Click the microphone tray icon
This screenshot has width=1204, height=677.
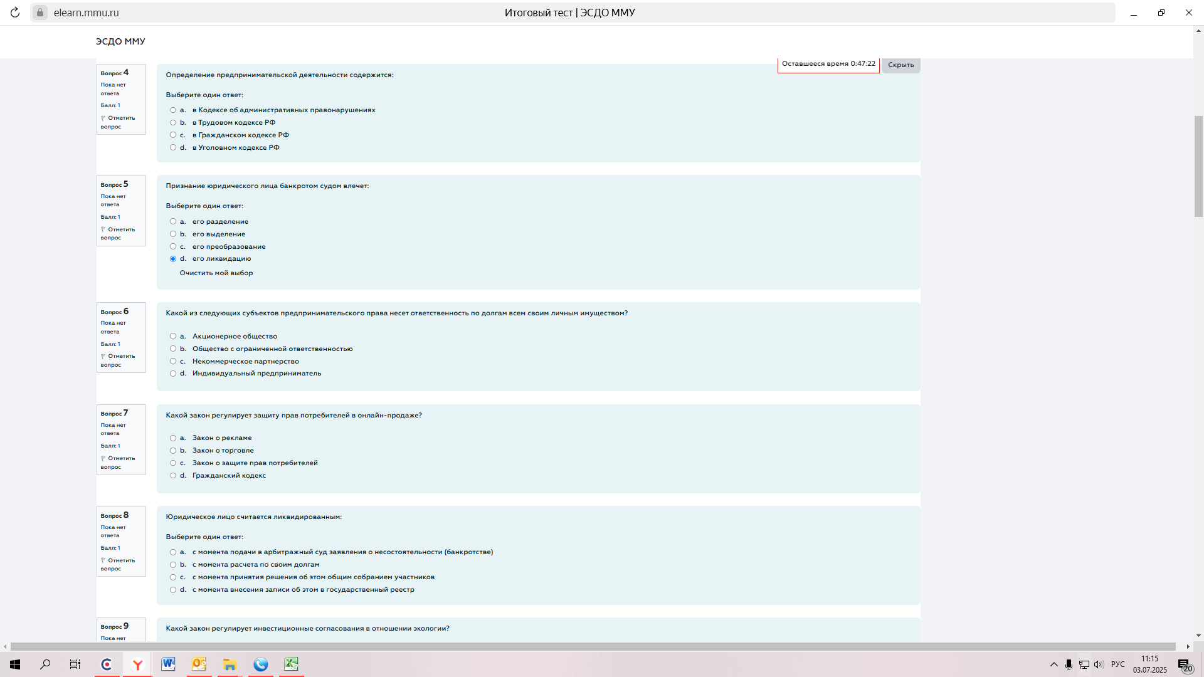tap(1069, 664)
